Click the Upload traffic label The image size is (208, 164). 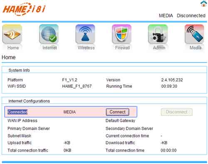[20, 143]
